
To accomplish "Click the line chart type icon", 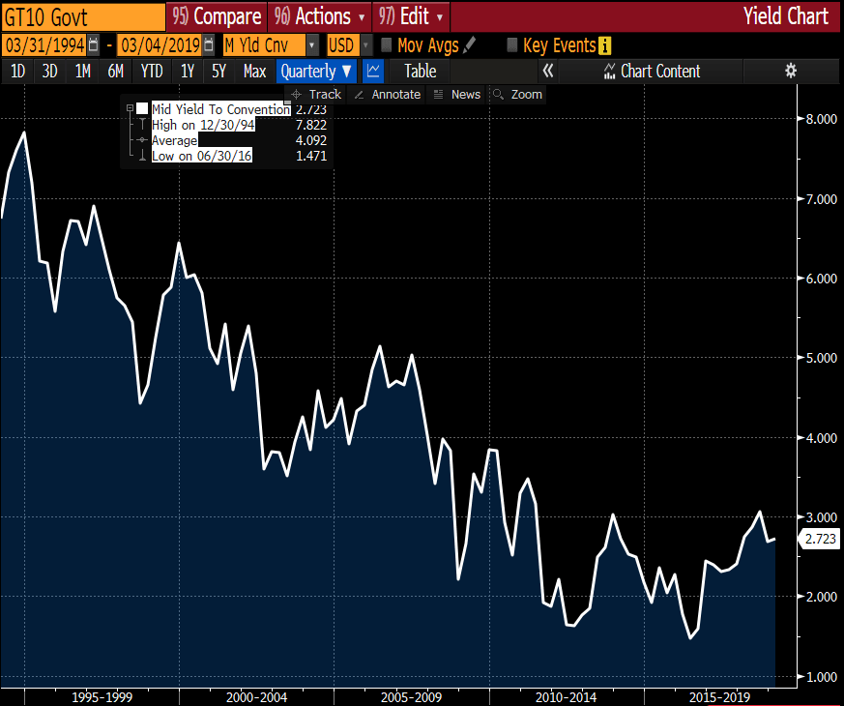I will click(373, 71).
